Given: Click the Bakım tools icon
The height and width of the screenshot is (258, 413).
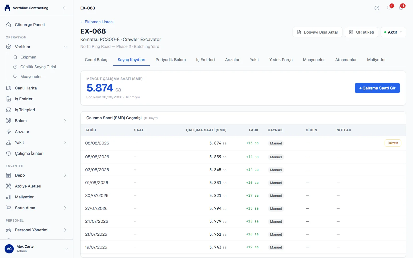Looking at the screenshot, I should click(9, 121).
